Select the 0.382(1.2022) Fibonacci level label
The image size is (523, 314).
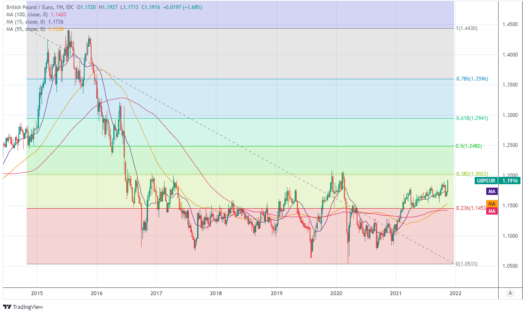(x=472, y=174)
